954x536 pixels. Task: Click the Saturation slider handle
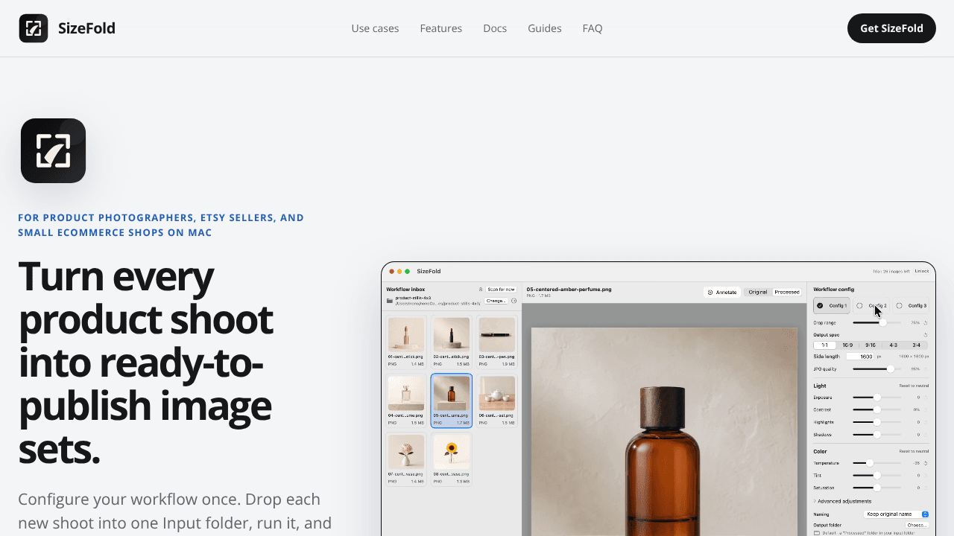click(x=877, y=488)
